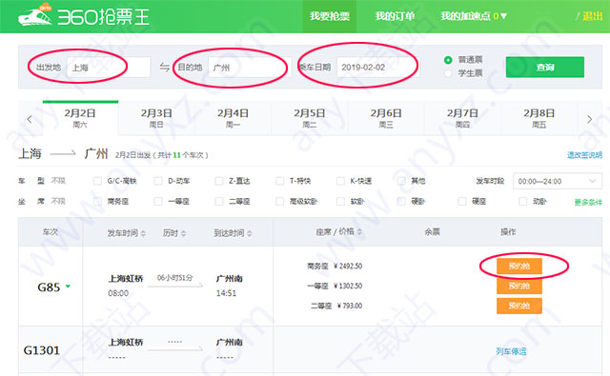
Task: Sort by 历时 duration arrows
Action: pos(184,233)
